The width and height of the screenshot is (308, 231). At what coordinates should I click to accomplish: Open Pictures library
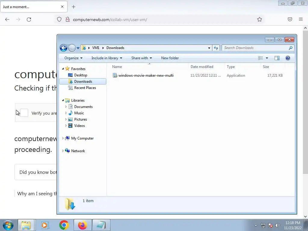[x=80, y=119]
